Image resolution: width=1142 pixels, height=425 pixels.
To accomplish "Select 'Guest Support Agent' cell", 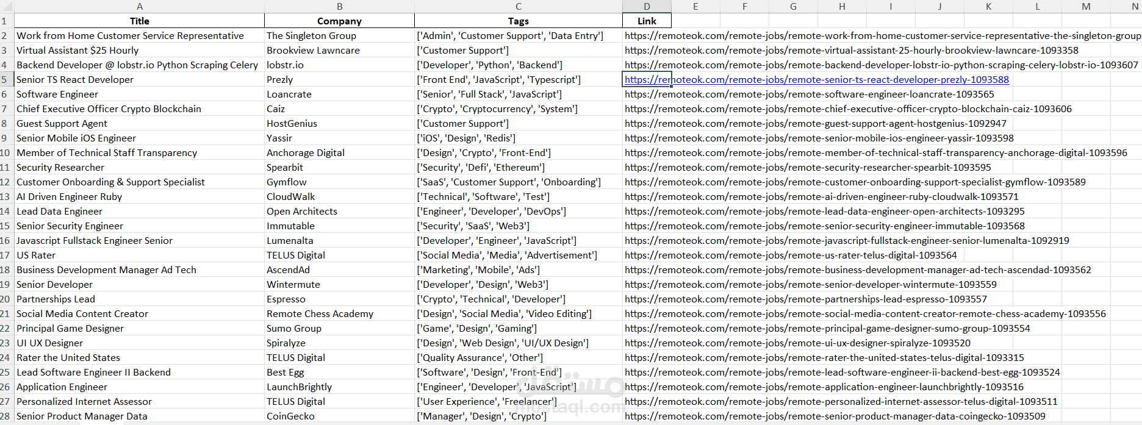I will pos(139,123).
